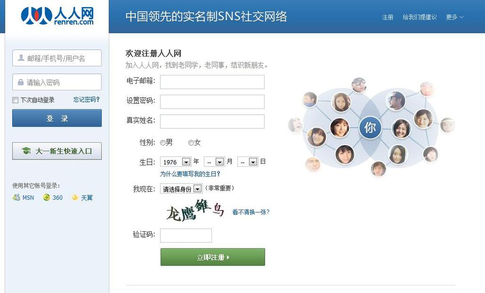Screen dimensions: 485x293
Task: Select the 女 gender radio button
Action: (191, 143)
